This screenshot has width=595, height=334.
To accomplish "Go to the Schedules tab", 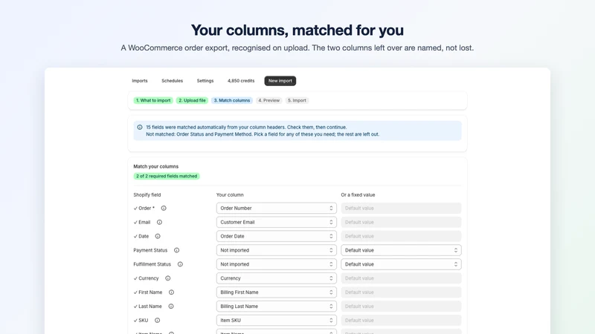I will pyautogui.click(x=173, y=81).
